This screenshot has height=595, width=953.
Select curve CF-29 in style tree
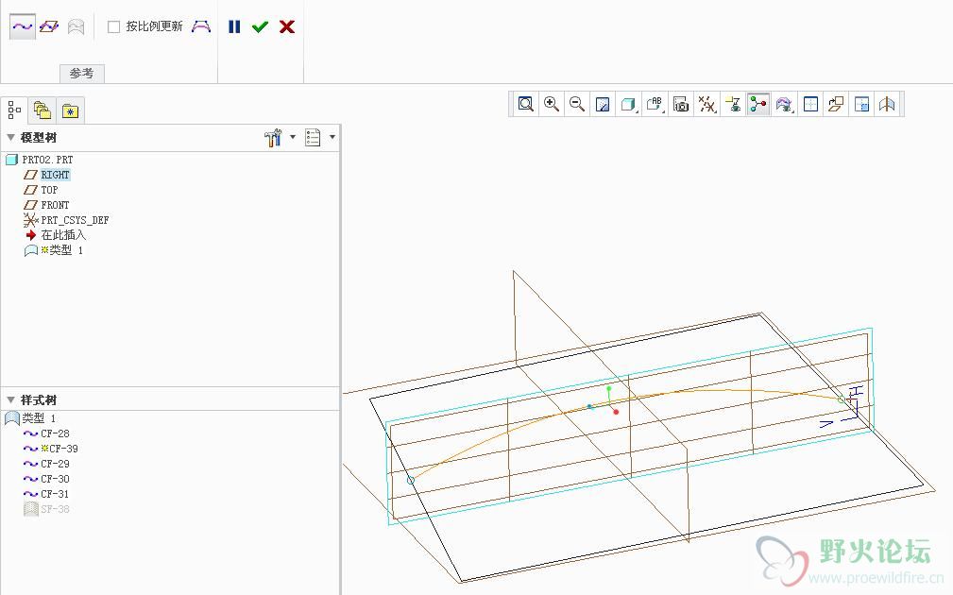[x=55, y=464]
